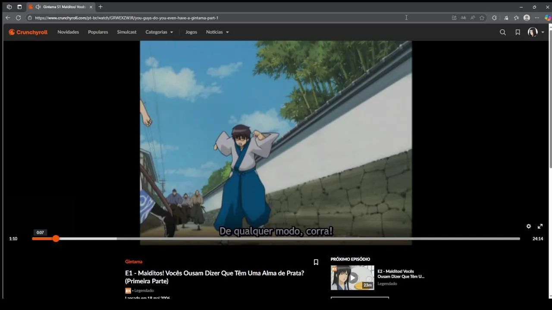View site information lock icon
Image resolution: width=552 pixels, height=310 pixels.
point(30,18)
